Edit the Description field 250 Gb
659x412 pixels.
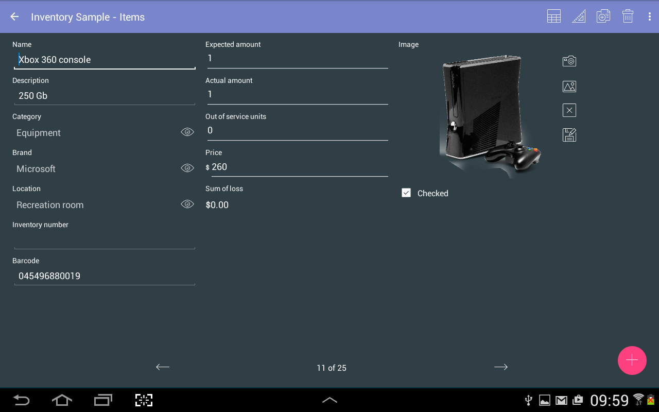point(105,96)
